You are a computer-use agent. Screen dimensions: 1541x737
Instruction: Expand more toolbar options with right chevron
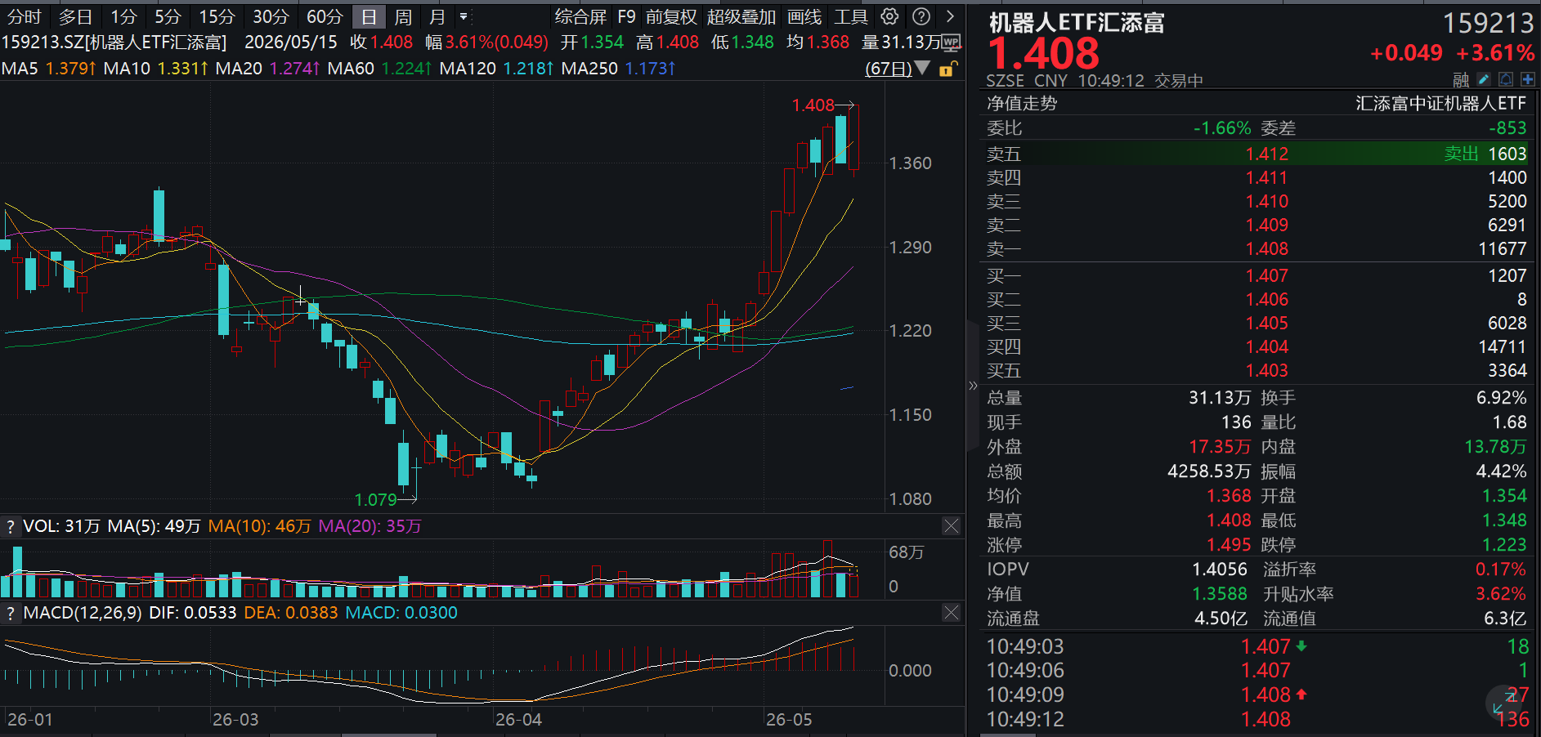click(x=950, y=16)
